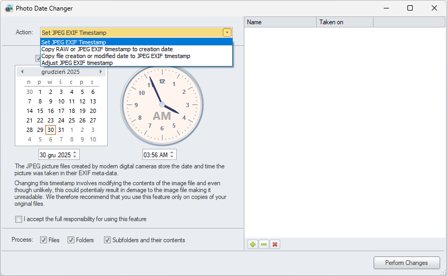Screen dimensions: 447x276
Task: Close the Photo Date Changer window
Action: pos(434,8)
